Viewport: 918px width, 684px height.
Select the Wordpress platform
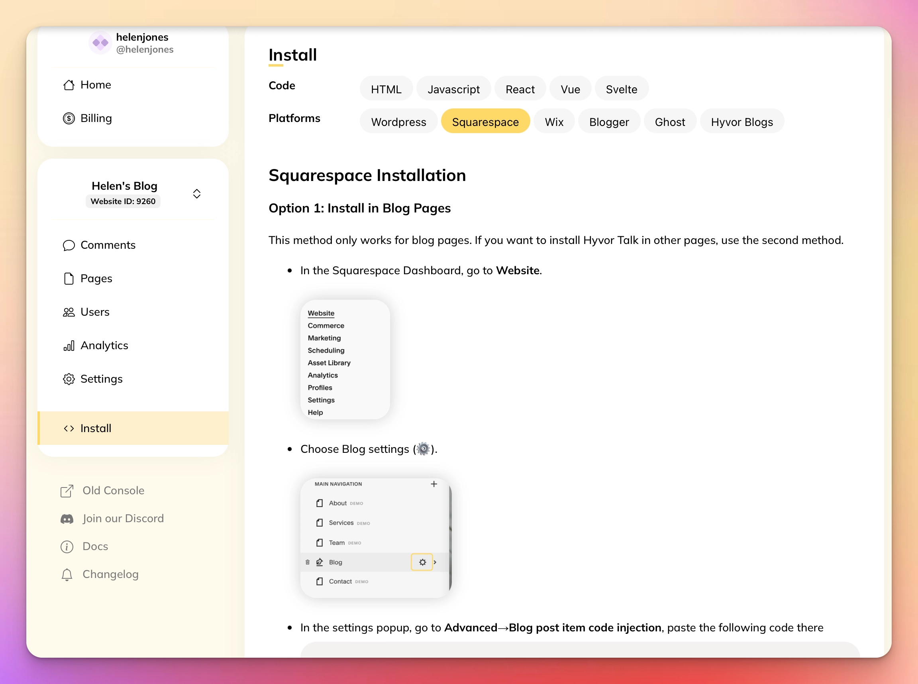398,122
